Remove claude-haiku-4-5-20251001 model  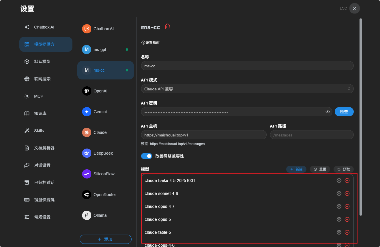point(347,180)
